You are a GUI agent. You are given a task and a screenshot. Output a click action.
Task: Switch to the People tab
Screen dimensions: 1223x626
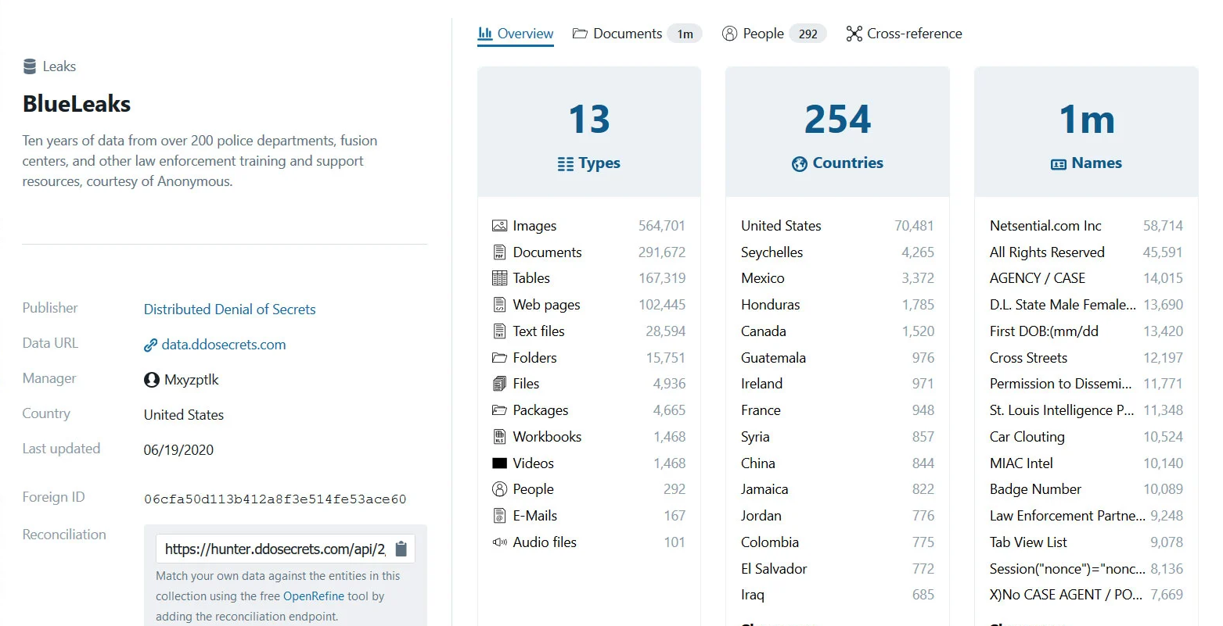pyautogui.click(x=773, y=34)
